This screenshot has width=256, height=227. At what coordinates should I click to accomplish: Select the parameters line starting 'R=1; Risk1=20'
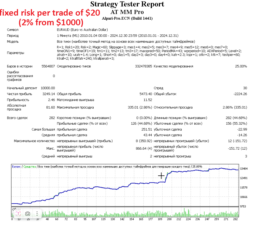(x=142, y=47)
